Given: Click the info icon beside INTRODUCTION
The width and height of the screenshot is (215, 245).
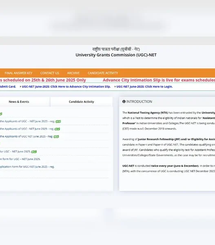Looking at the screenshot, I should tap(124, 102).
